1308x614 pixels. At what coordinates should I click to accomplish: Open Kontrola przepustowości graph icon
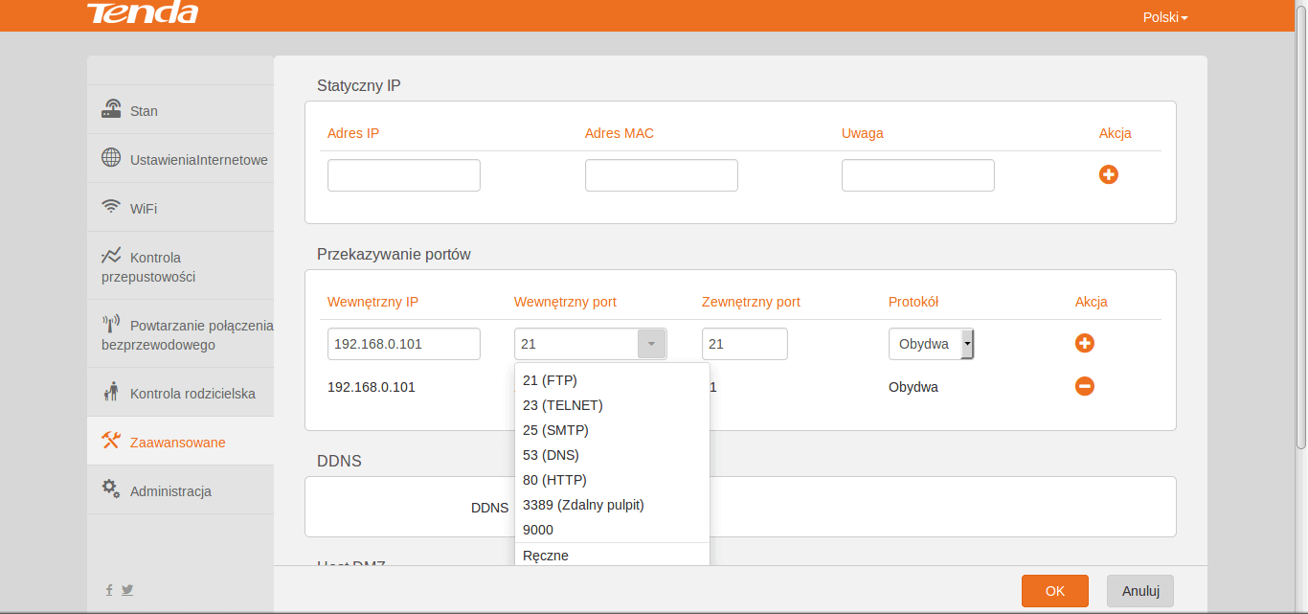point(111,256)
